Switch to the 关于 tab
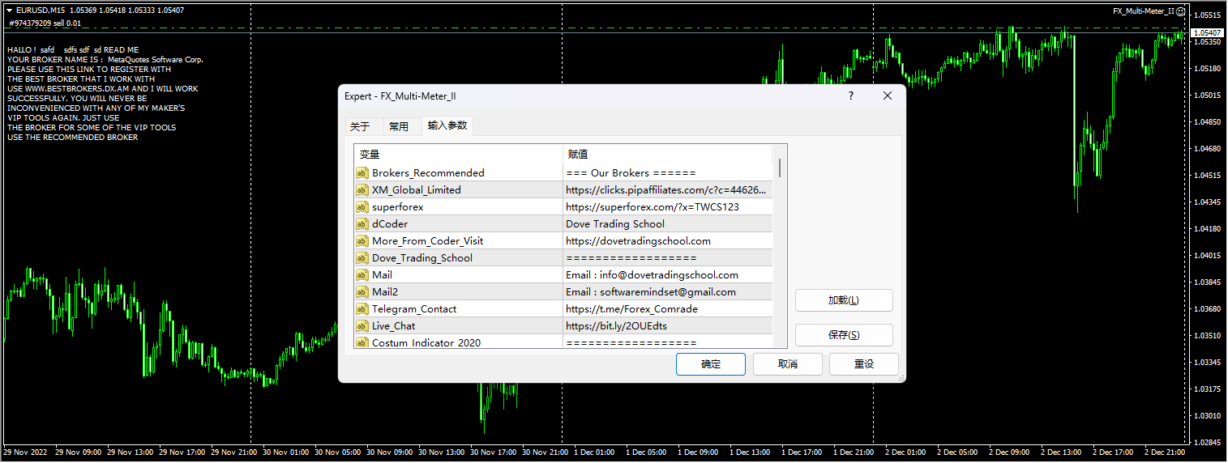 (359, 126)
